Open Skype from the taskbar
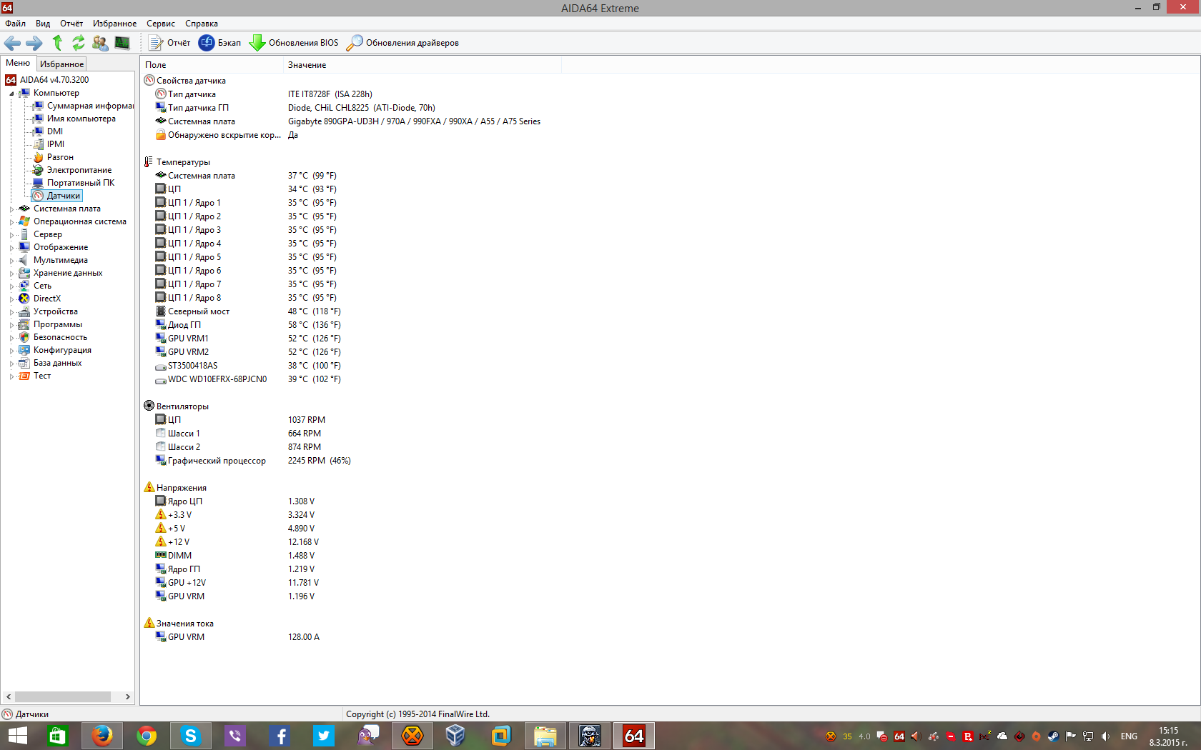The height and width of the screenshot is (750, 1201). (191, 736)
